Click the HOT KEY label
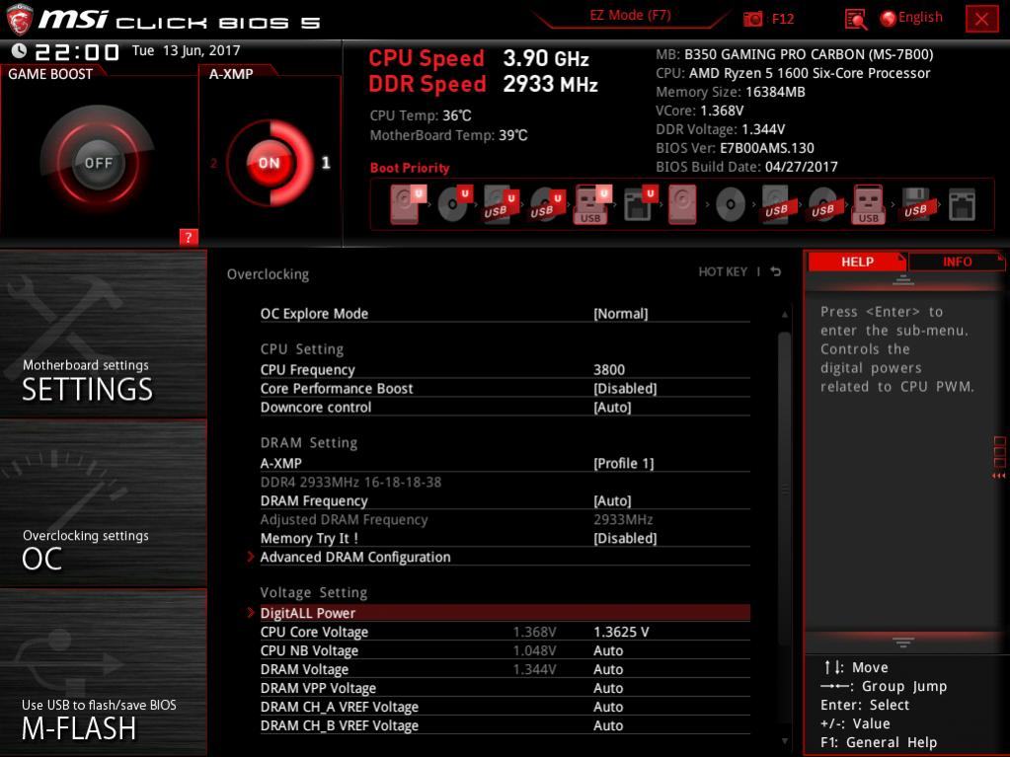 point(723,271)
